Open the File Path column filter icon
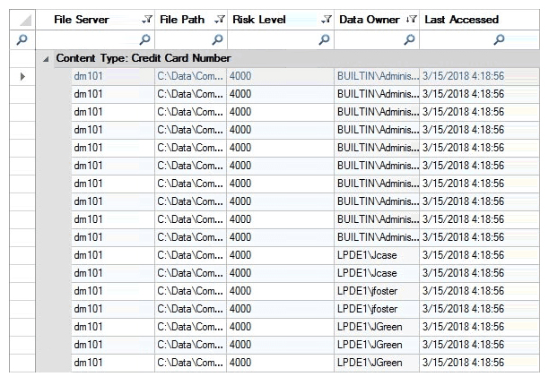The image size is (549, 385). point(220,20)
